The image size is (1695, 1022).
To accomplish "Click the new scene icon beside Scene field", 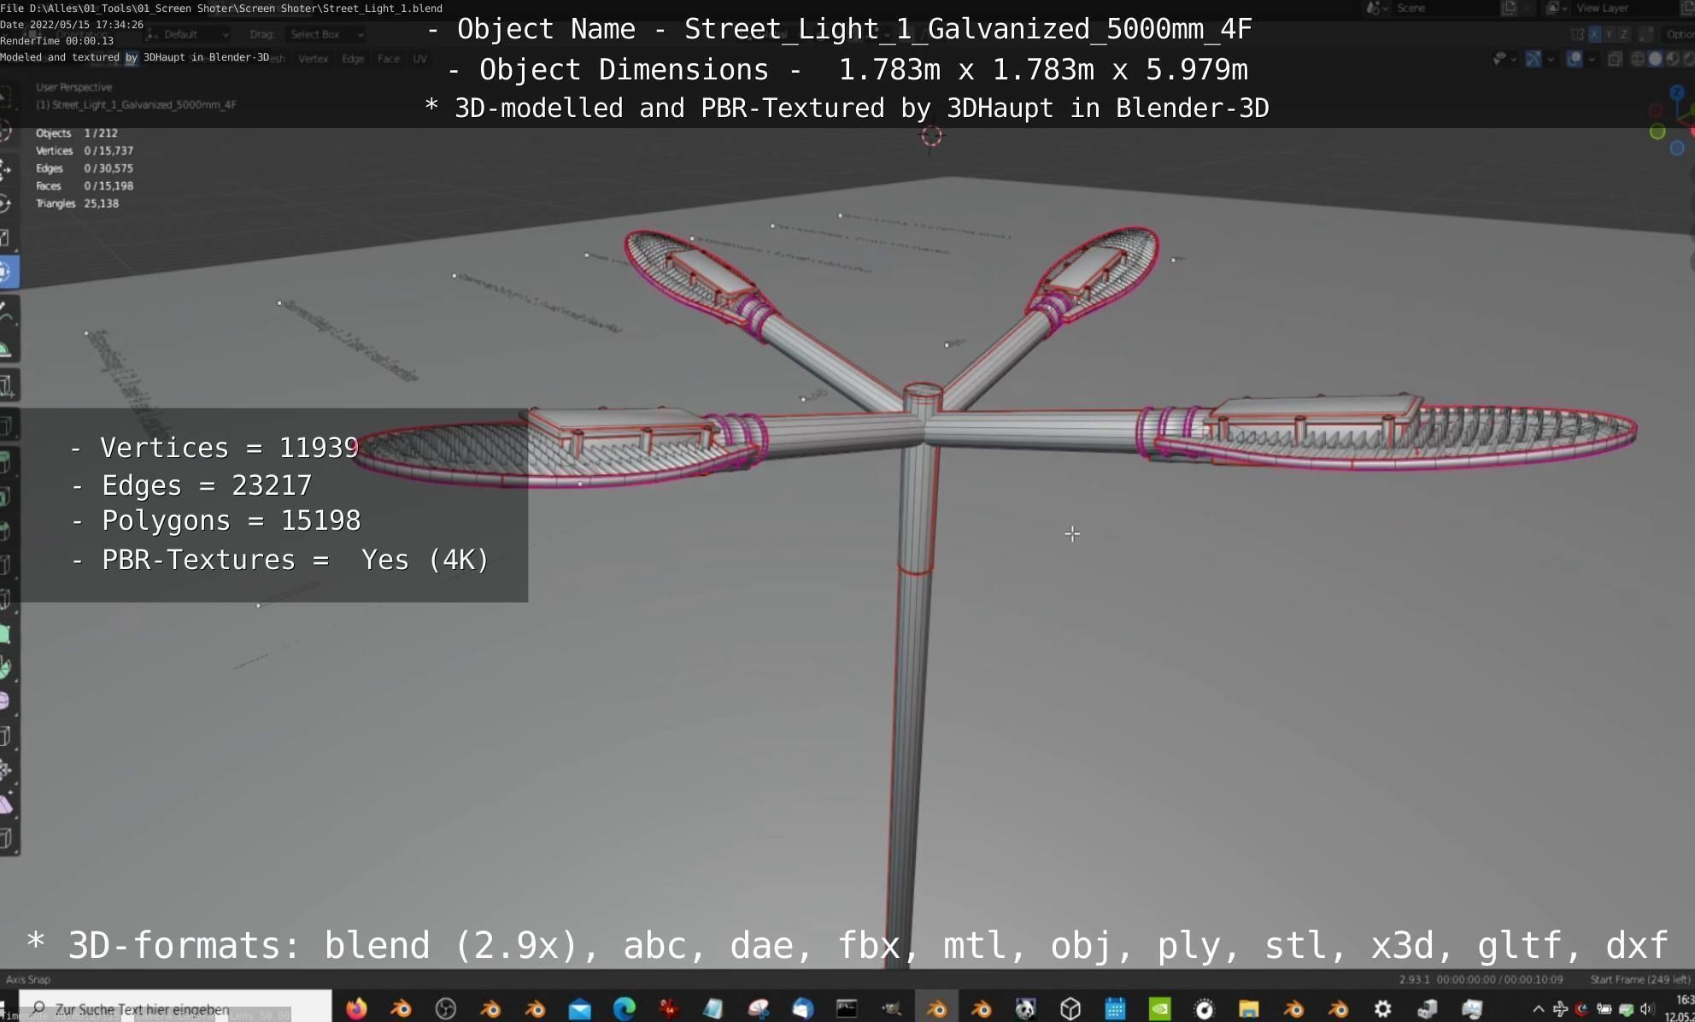I will (1510, 8).
